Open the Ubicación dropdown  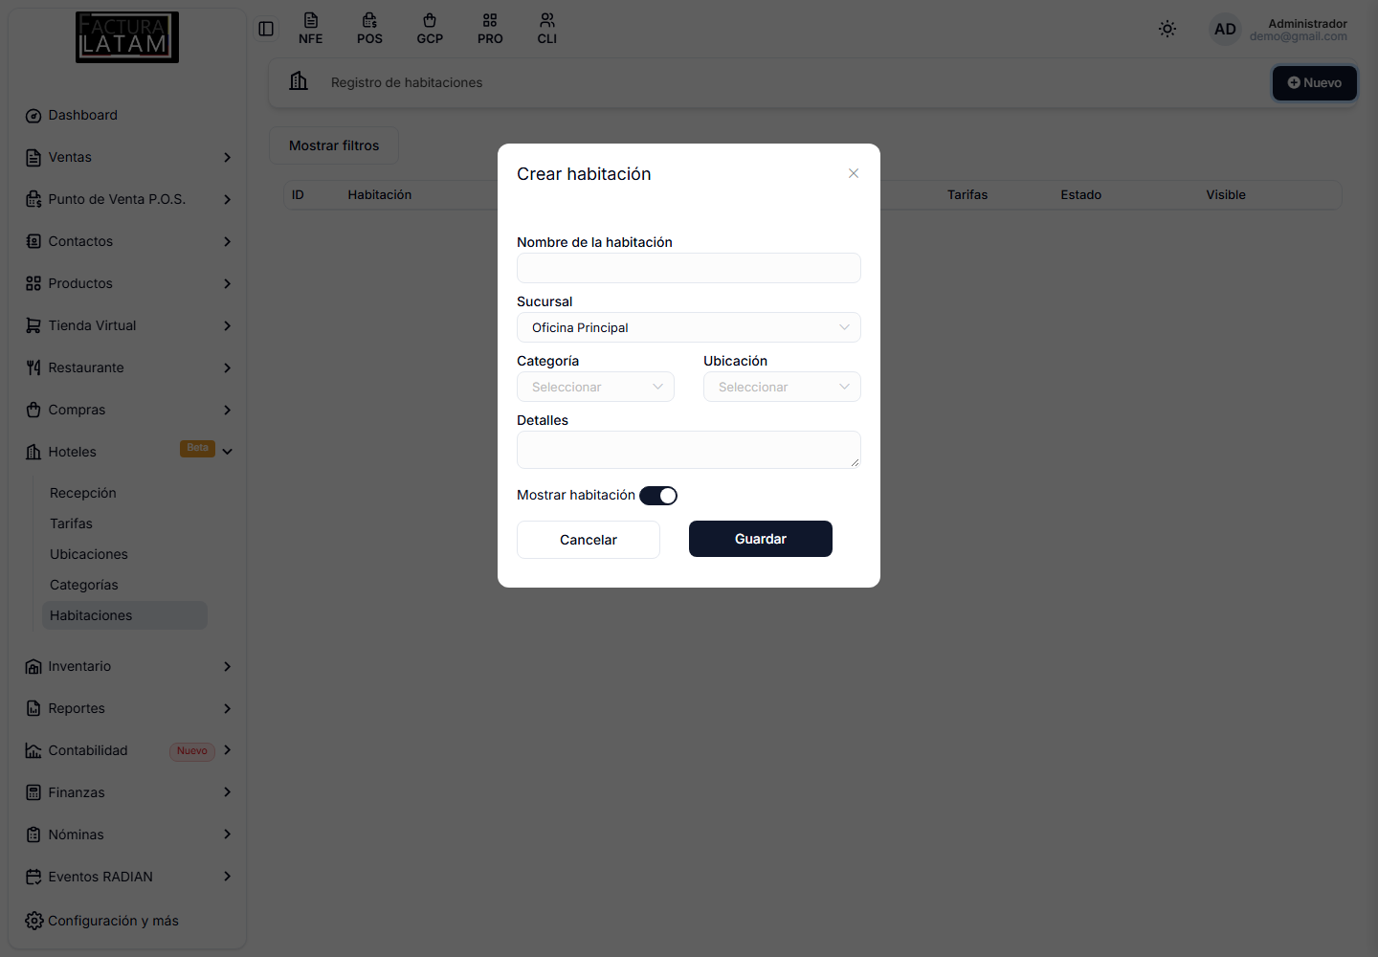click(x=782, y=387)
